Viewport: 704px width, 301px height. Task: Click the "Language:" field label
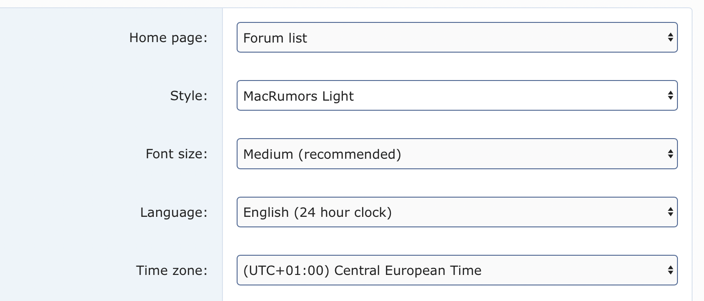(174, 212)
